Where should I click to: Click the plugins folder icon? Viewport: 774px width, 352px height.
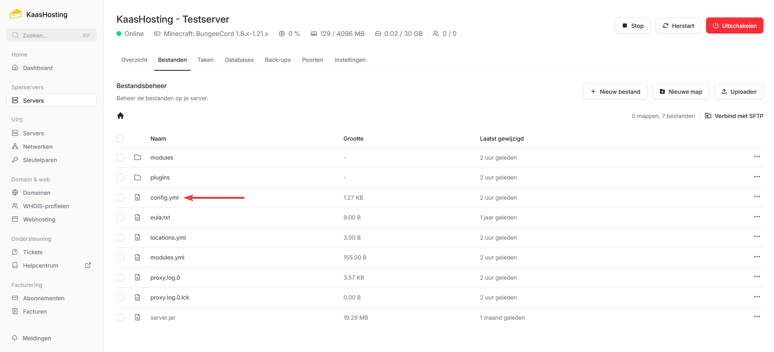point(137,177)
